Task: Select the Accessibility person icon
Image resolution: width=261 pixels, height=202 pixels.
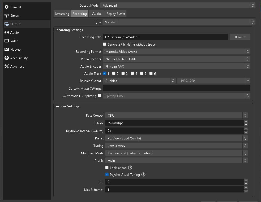Action: 7,58
